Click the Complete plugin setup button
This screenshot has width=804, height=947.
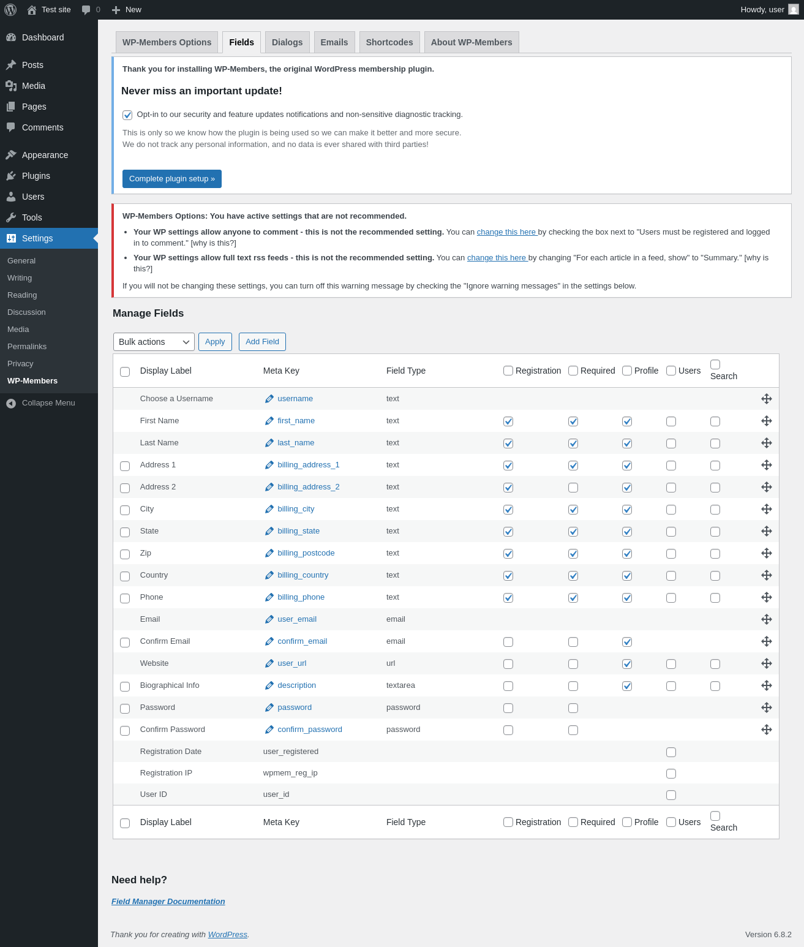[172, 179]
